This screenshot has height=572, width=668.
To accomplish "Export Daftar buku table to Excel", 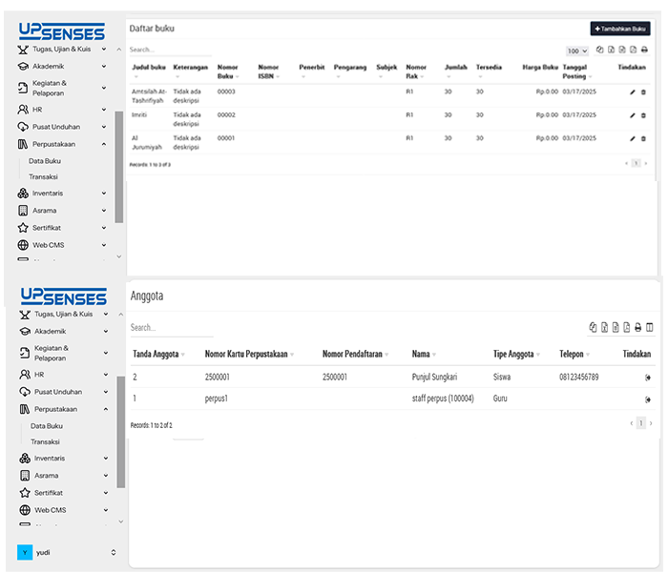I will (611, 50).
